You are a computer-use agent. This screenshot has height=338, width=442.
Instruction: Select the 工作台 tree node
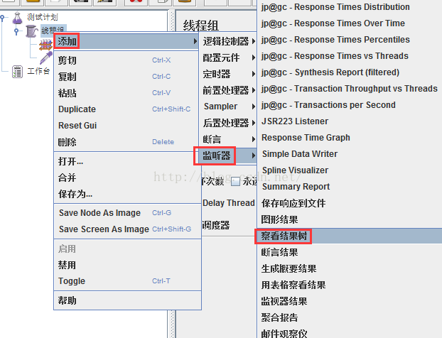point(38,71)
